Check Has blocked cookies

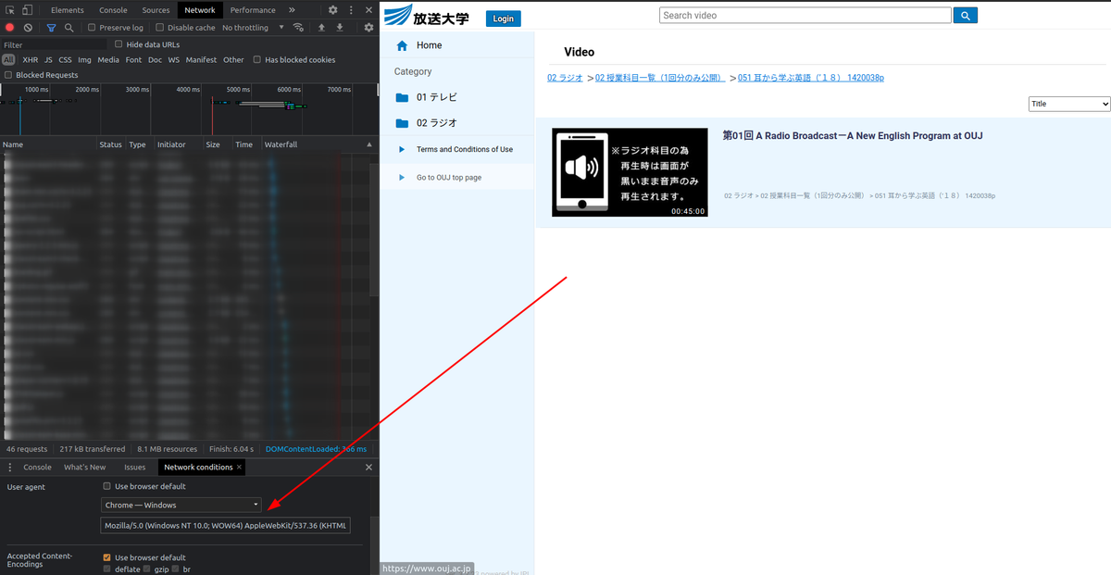coord(257,60)
